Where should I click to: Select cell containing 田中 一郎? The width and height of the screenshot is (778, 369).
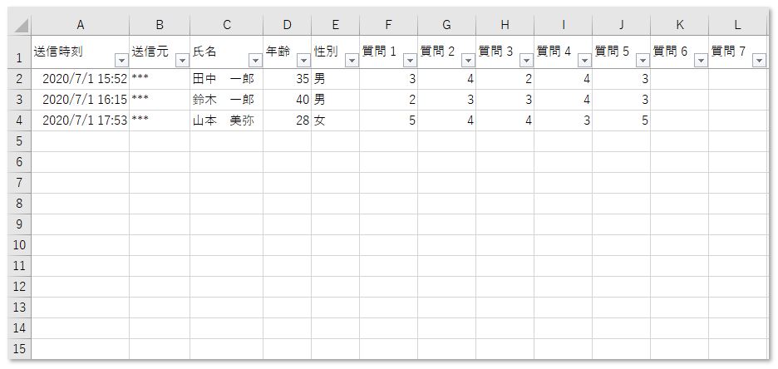click(x=226, y=79)
